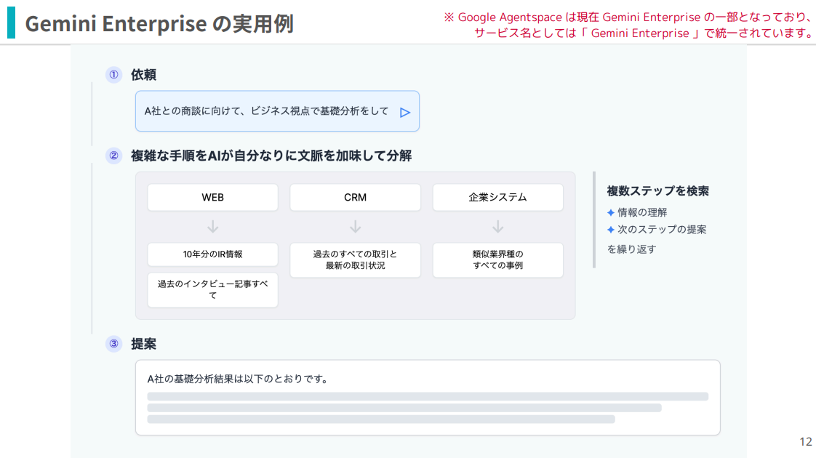Click the page number 12
816x458 pixels.
pos(804,441)
